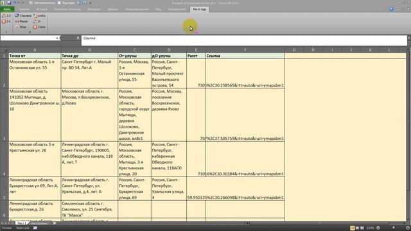Click zoom out minus button in status bar
The height and width of the screenshot is (231, 411).
(x=378, y=228)
